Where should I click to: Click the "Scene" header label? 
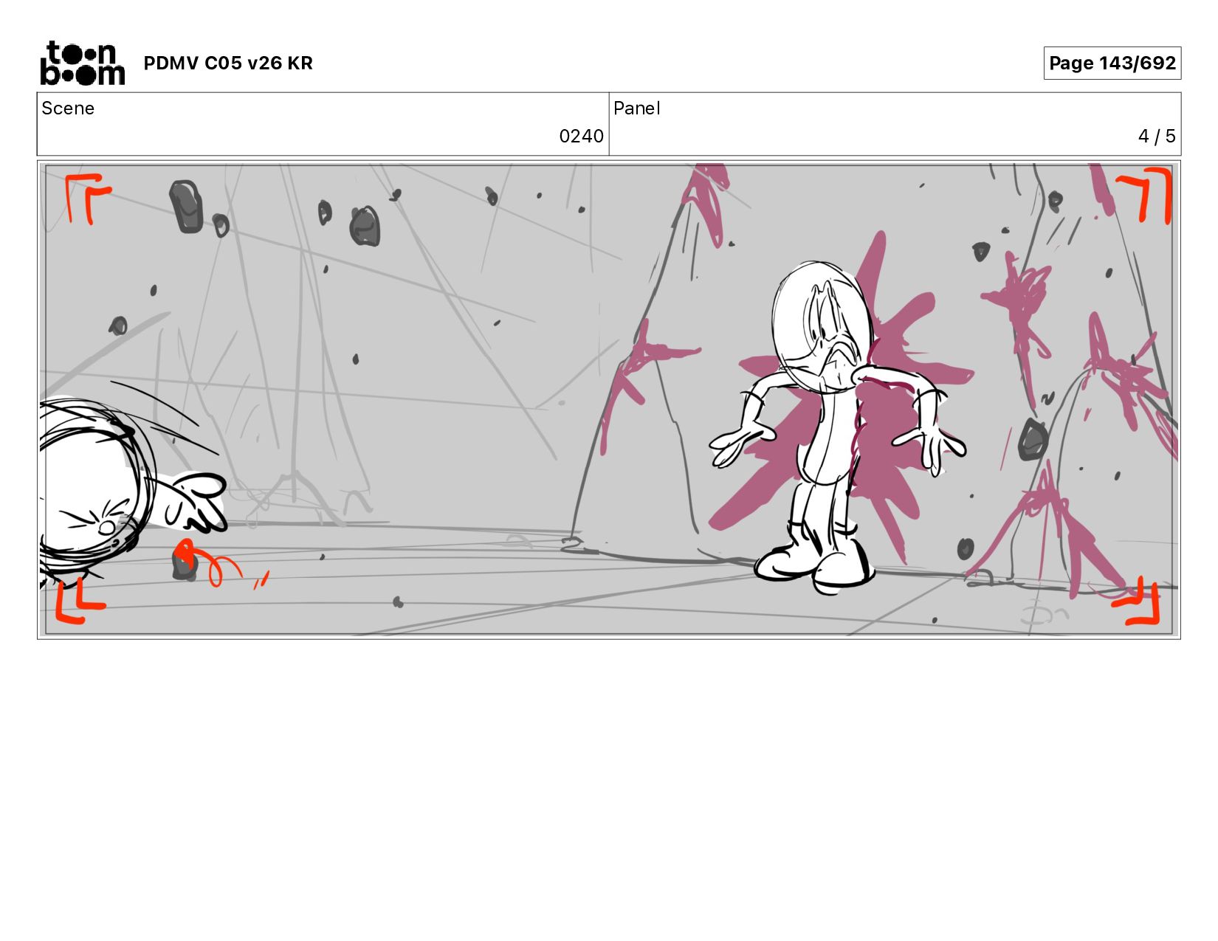68,108
